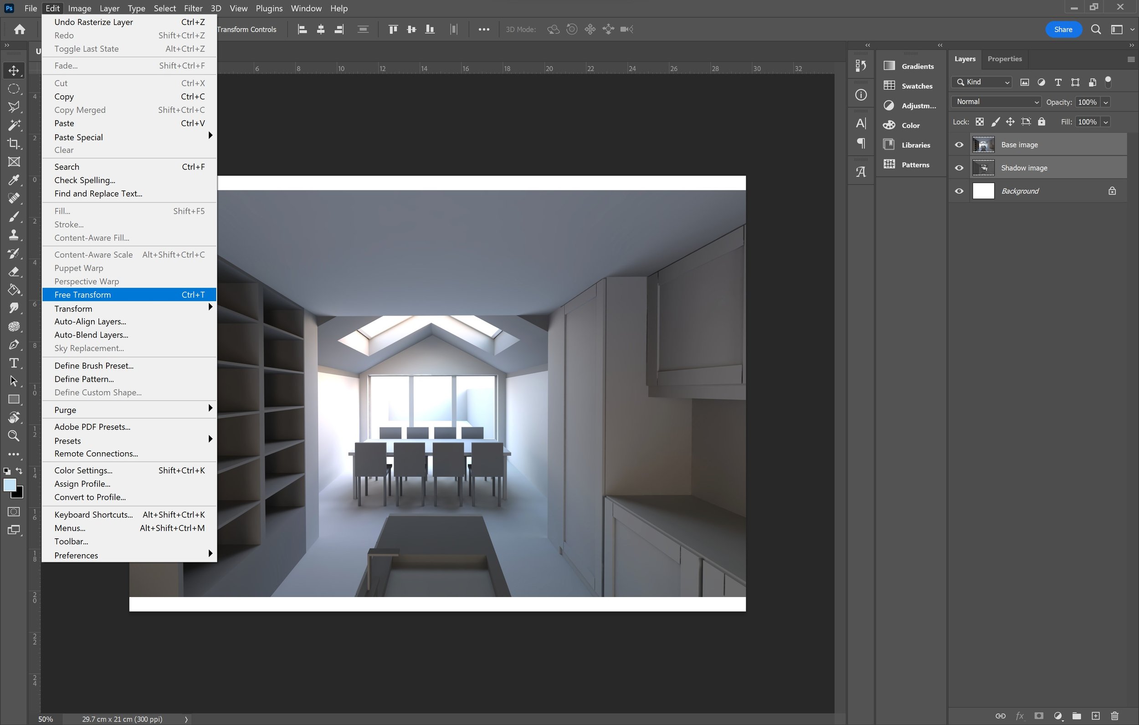Expand Paste Special submenu

[129, 137]
